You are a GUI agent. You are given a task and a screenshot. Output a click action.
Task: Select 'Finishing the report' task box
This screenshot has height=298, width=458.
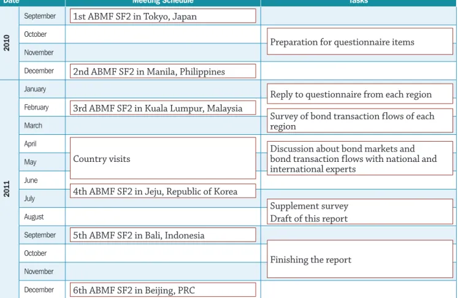(x=360, y=259)
